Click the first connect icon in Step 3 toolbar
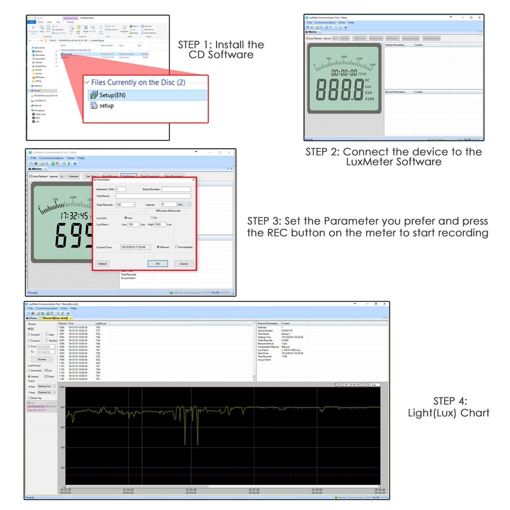 pos(31,163)
